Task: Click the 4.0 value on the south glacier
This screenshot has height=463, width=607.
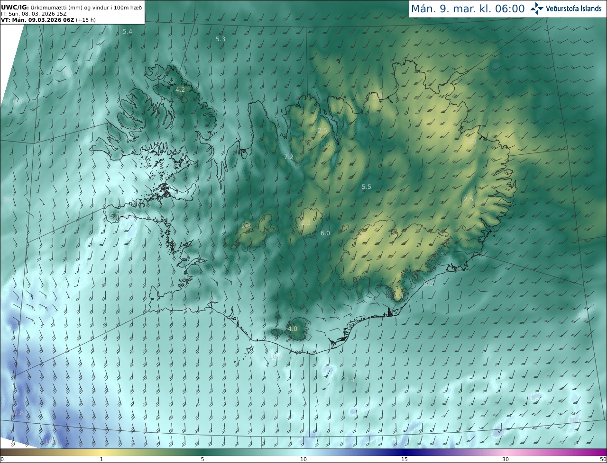Action: (293, 329)
